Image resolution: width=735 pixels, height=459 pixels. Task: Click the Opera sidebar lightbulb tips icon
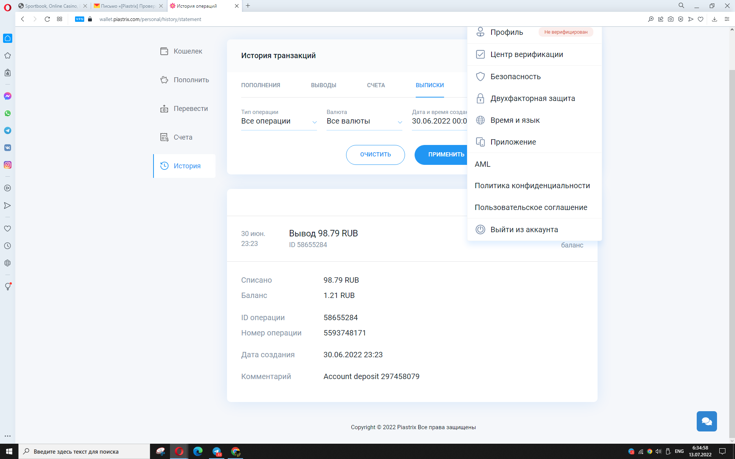coord(8,286)
